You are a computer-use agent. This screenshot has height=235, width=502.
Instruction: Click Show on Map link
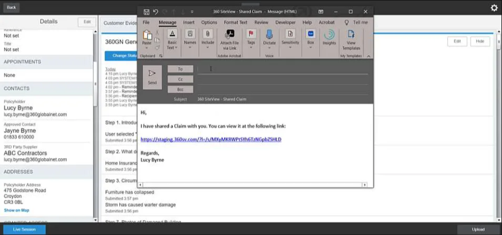coord(16,210)
